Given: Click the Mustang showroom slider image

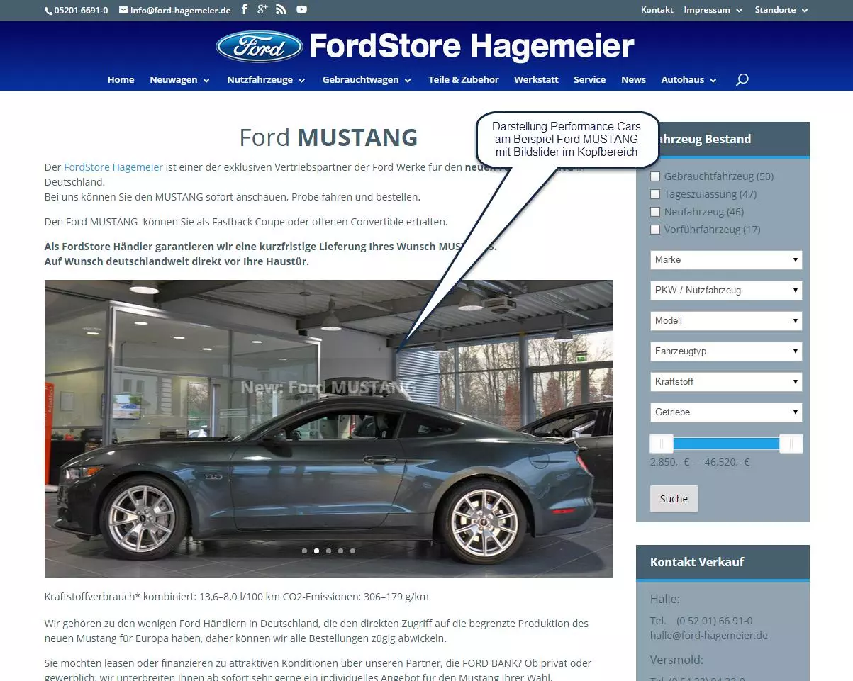Looking at the screenshot, I should click(x=328, y=429).
